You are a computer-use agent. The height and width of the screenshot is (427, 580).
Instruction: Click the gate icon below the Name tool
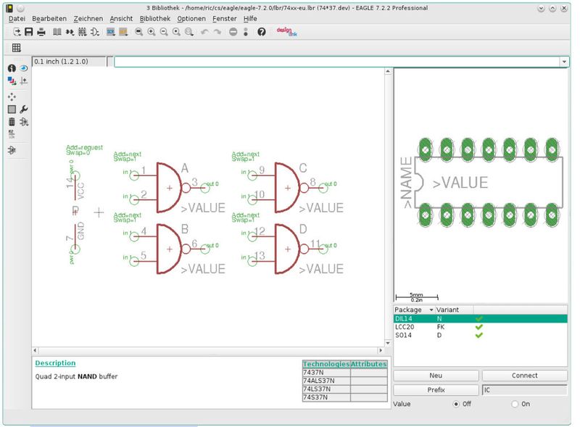pyautogui.click(x=12, y=150)
